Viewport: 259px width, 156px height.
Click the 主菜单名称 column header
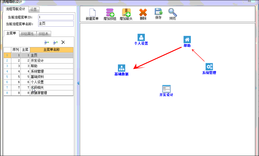pos(52,50)
